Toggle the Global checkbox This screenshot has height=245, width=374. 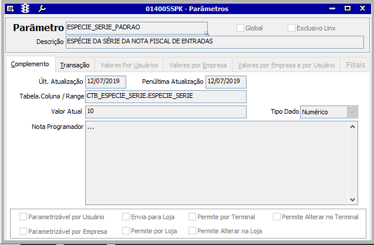tap(241, 28)
